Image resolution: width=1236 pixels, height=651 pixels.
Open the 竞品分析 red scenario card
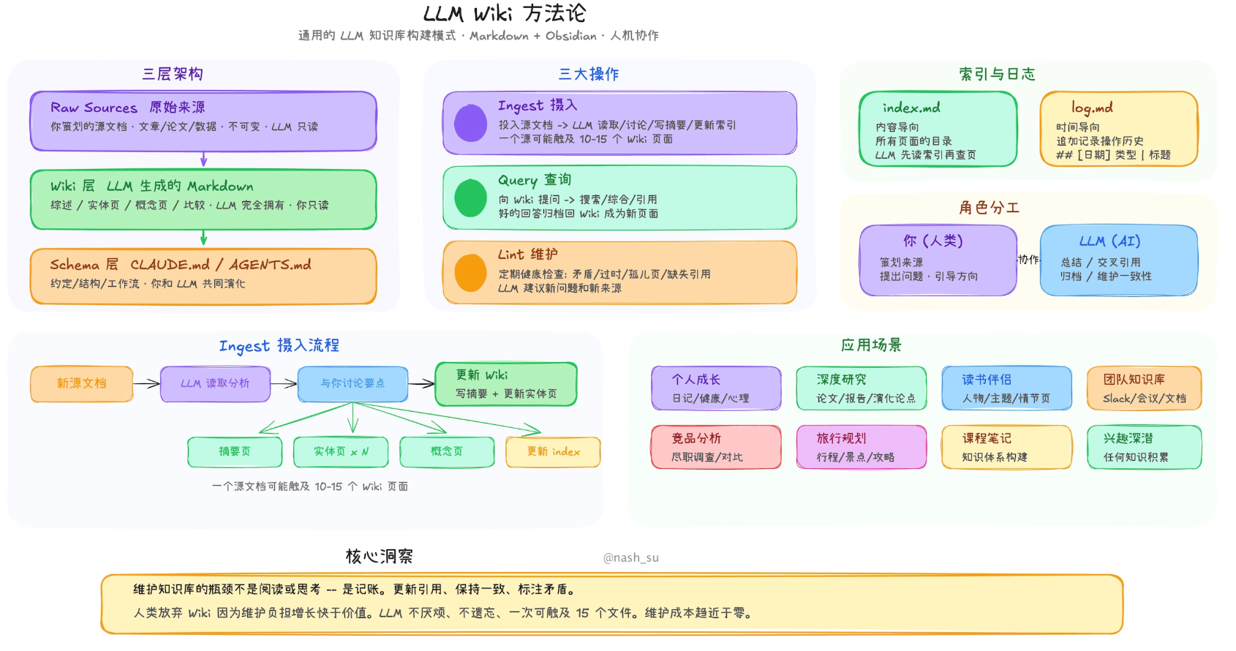coord(716,447)
